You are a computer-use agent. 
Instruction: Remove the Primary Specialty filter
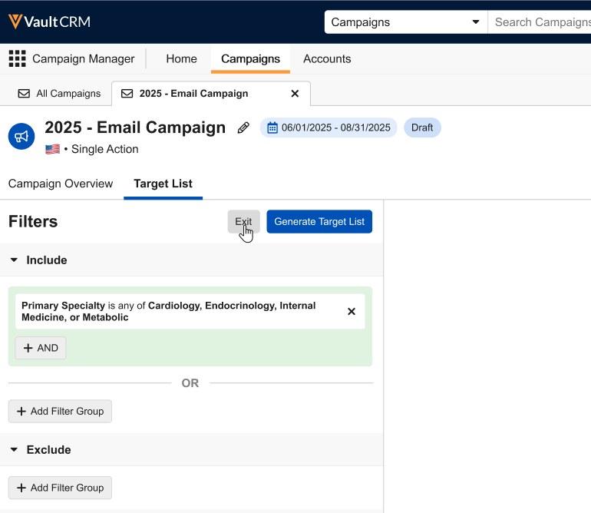tap(352, 312)
